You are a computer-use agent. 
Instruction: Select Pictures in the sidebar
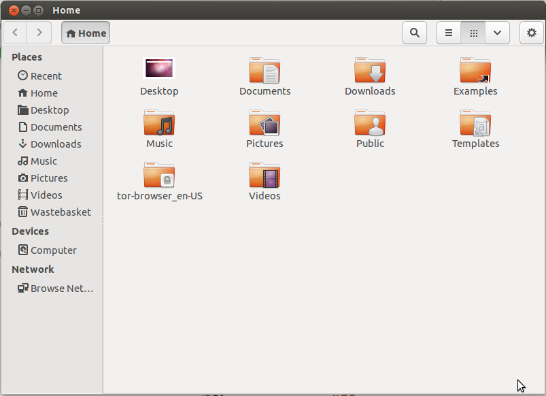click(49, 178)
